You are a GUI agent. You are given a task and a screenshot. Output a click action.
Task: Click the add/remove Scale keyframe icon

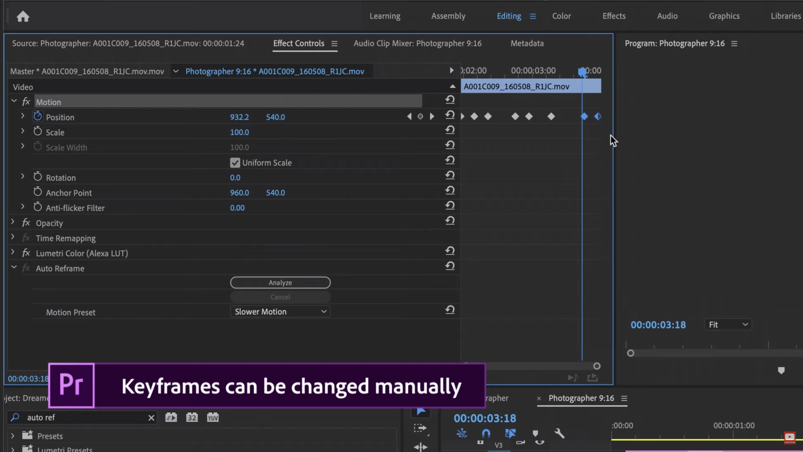pyautogui.click(x=421, y=132)
